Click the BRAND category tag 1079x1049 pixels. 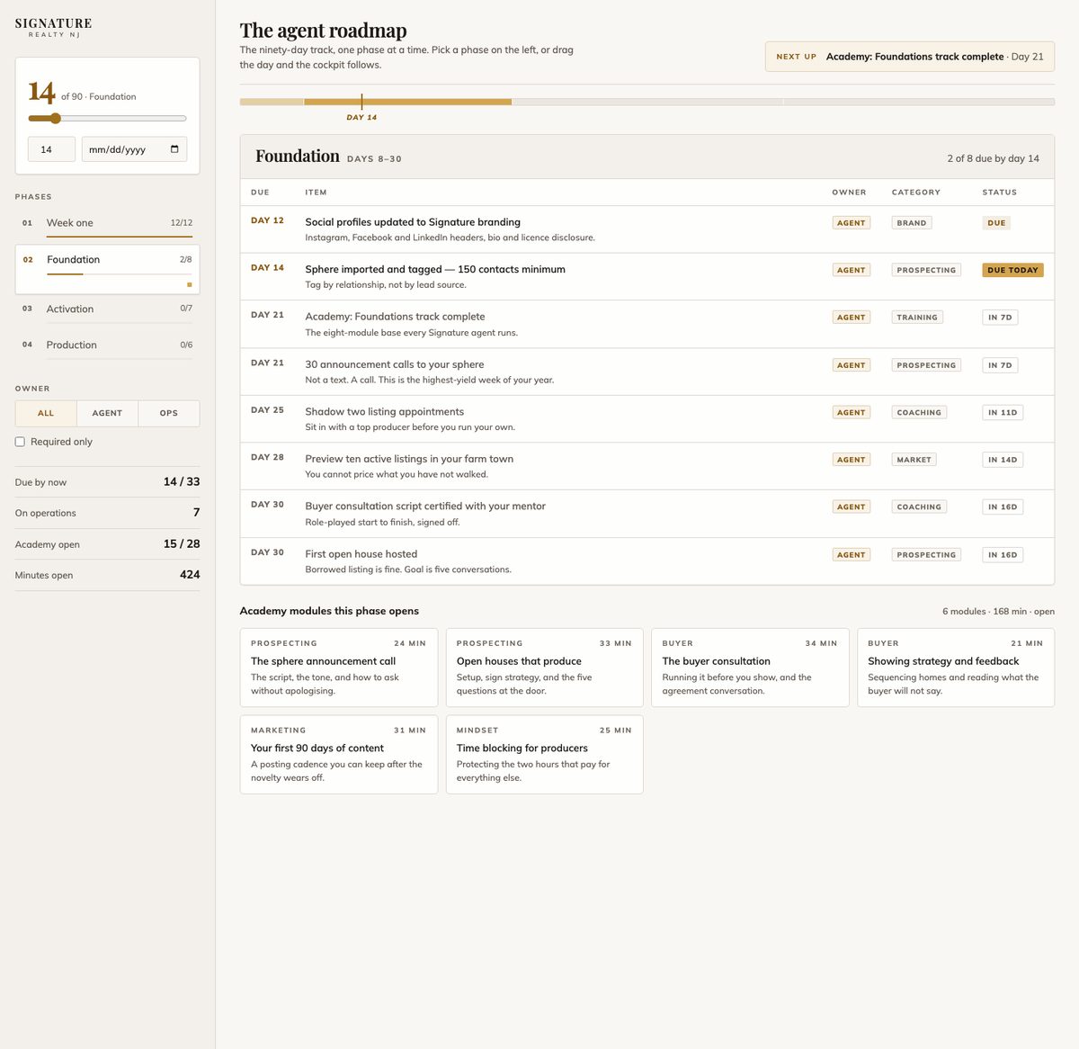(911, 222)
